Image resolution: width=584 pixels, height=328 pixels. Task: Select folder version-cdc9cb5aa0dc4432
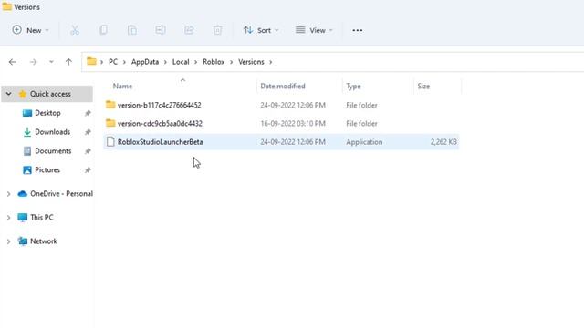click(160, 124)
